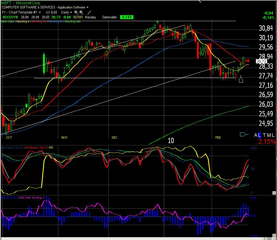Click the red 2,15% value

coord(267,141)
